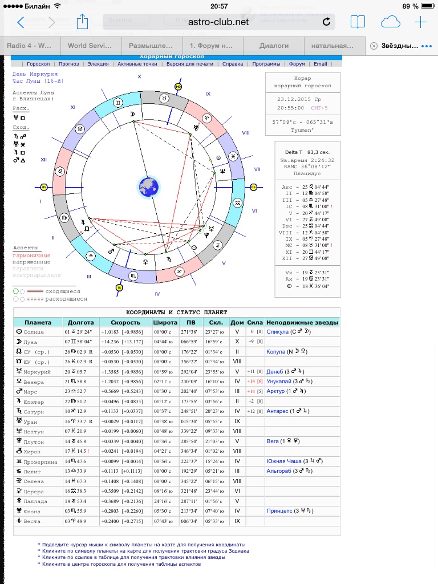
Task: Open the Гороскоп menu item
Action: tap(38, 64)
